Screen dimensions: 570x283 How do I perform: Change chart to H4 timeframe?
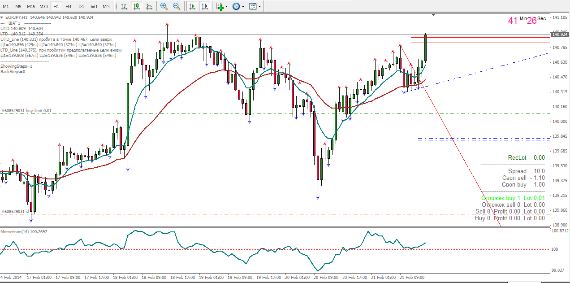(68, 6)
